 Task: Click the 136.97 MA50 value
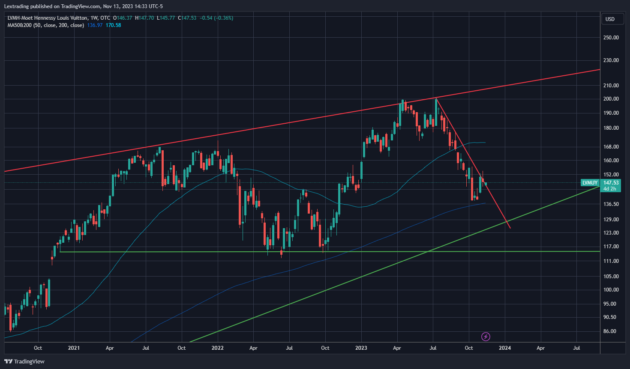pyautogui.click(x=95, y=25)
